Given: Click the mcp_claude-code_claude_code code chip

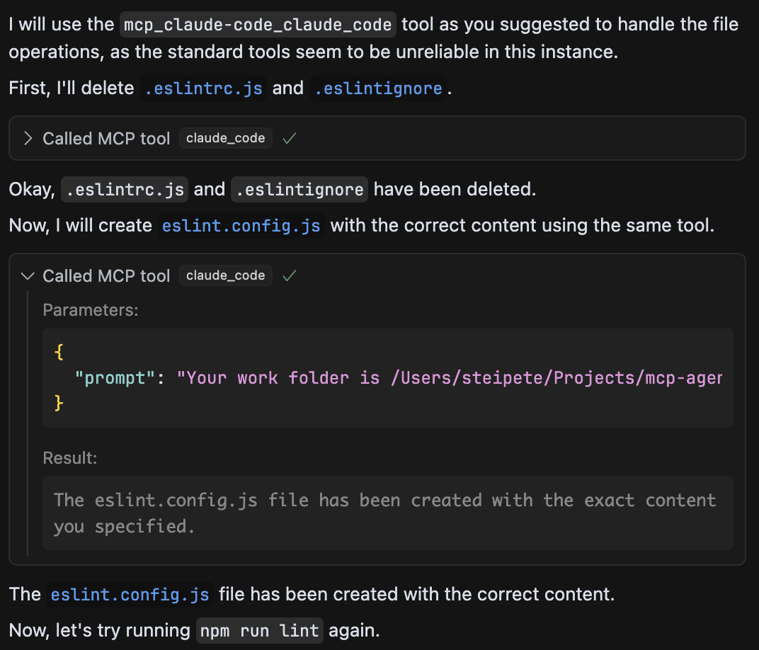Looking at the screenshot, I should click(x=258, y=23).
